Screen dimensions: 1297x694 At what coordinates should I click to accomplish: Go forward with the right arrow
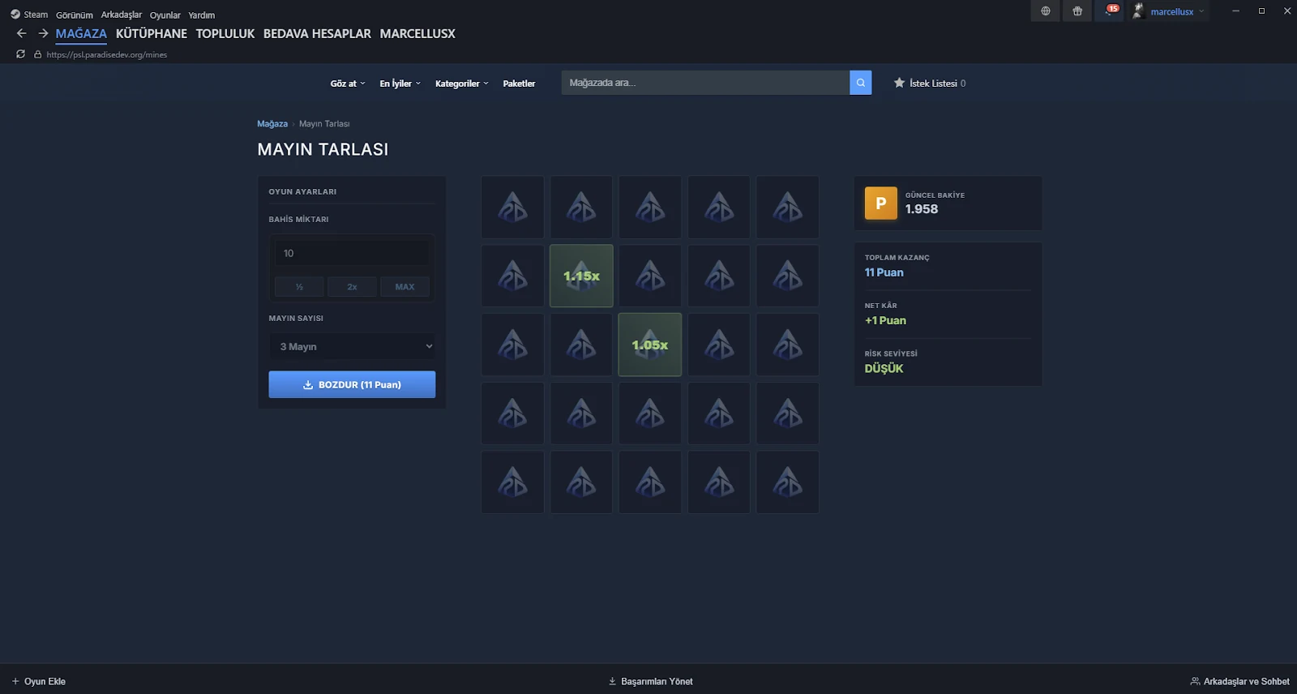point(44,33)
